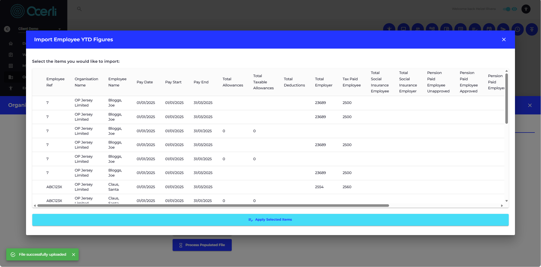
Task: Click the search magnifier icon in top bar
Action: (79, 9)
